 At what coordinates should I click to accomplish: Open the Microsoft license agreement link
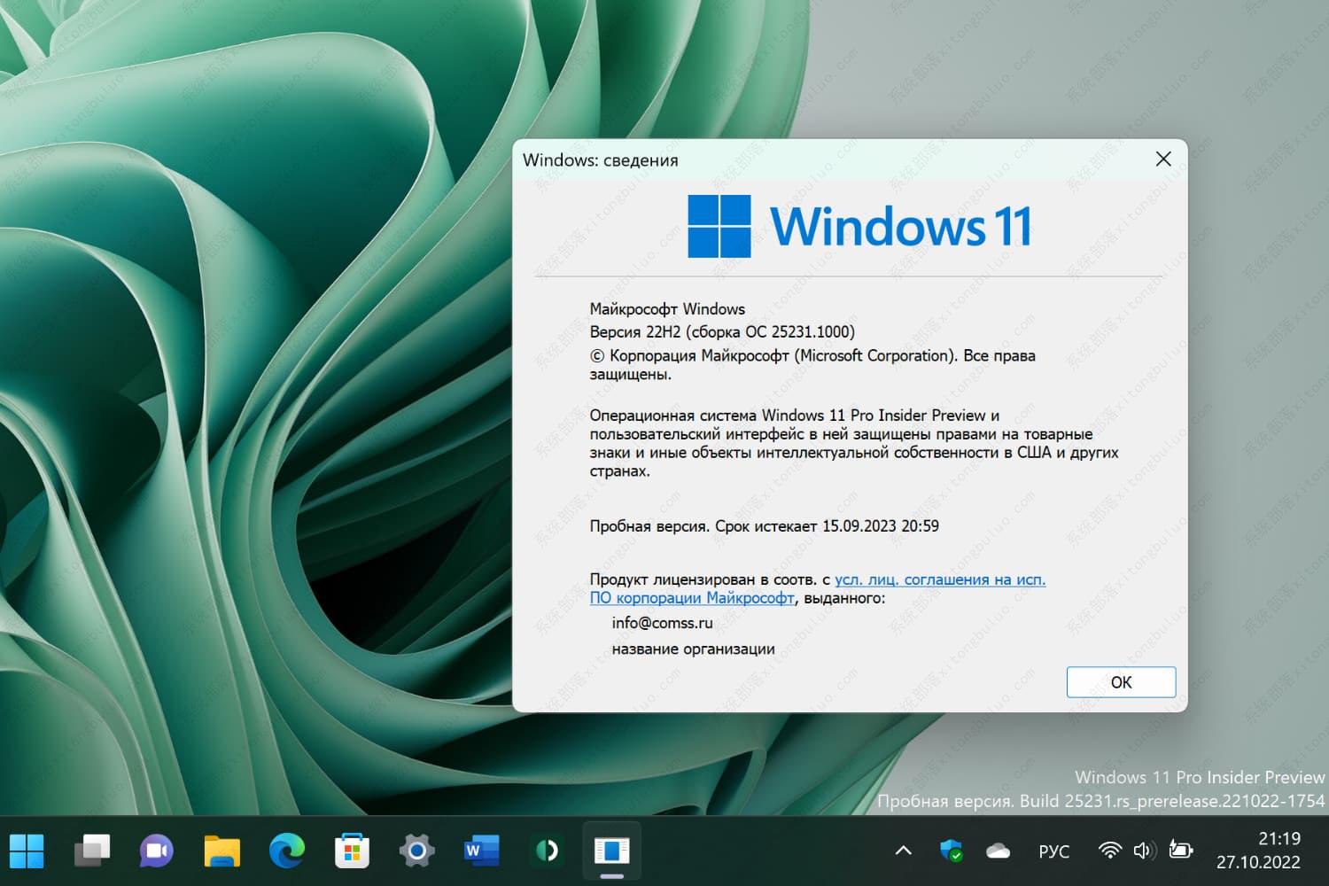pyautogui.click(x=939, y=579)
